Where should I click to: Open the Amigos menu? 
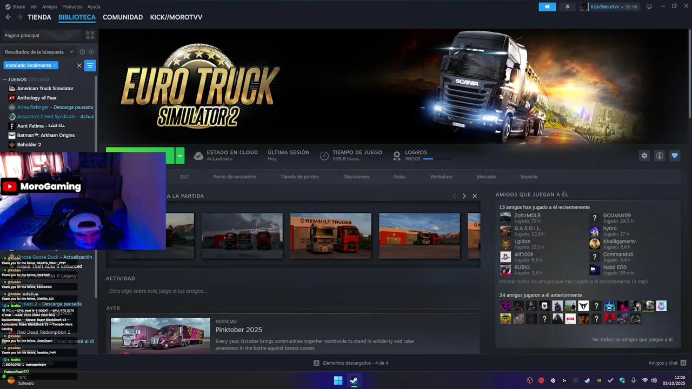[x=50, y=6]
